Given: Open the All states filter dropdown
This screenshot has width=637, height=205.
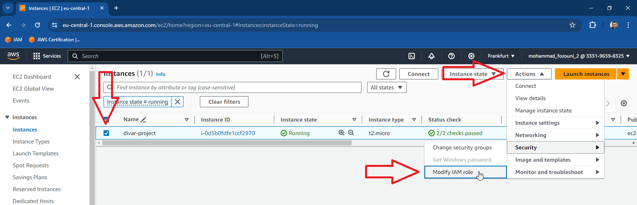Looking at the screenshot, I should coord(387,87).
